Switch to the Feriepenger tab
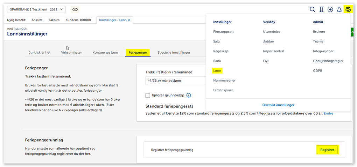Viewport: 357px width, 167px height. pos(138,52)
